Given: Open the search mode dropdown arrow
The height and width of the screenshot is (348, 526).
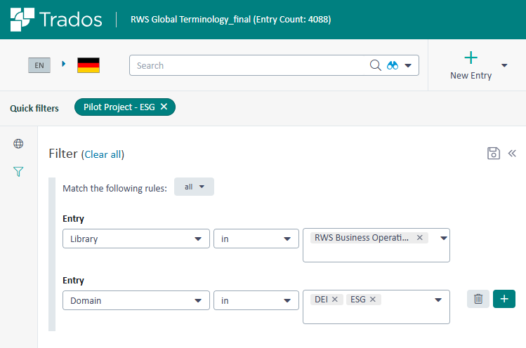Looking at the screenshot, I should click(408, 65).
